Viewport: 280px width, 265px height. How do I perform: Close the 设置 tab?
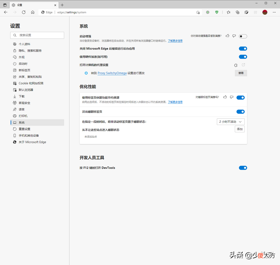(55, 5)
